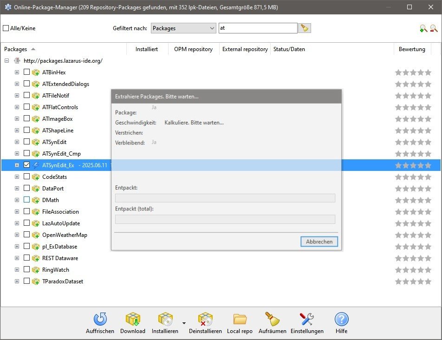Expand the ATShapeLine tree node
Image resolution: width=442 pixels, height=340 pixels.
coord(17,130)
